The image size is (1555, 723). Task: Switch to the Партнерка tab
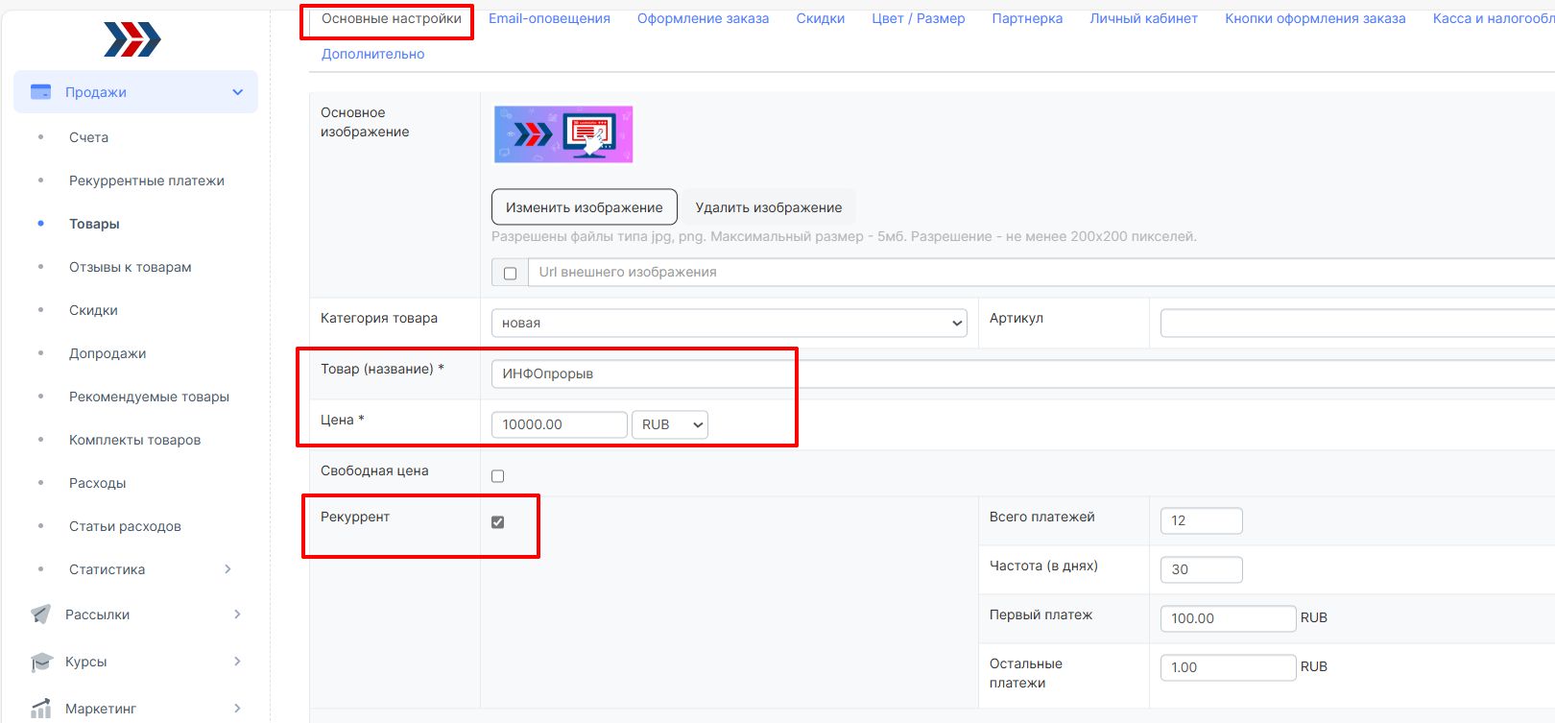coord(1027,18)
